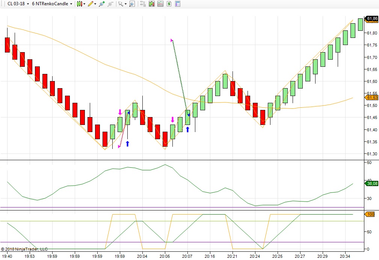Click the 61,30 price axis label
Viewport: 379px width, 260px height.
coord(372,154)
